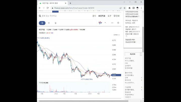Open the Chrome extensions puzzle icon
Image resolution: width=181 pixels, height=102 pixels.
click(129, 8)
